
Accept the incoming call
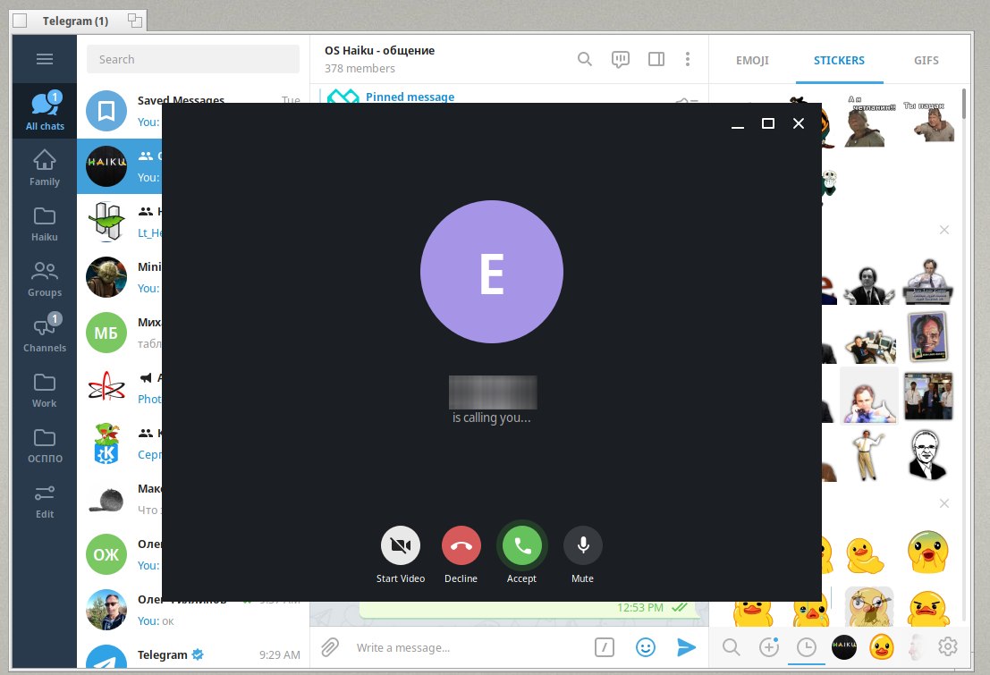tap(522, 545)
